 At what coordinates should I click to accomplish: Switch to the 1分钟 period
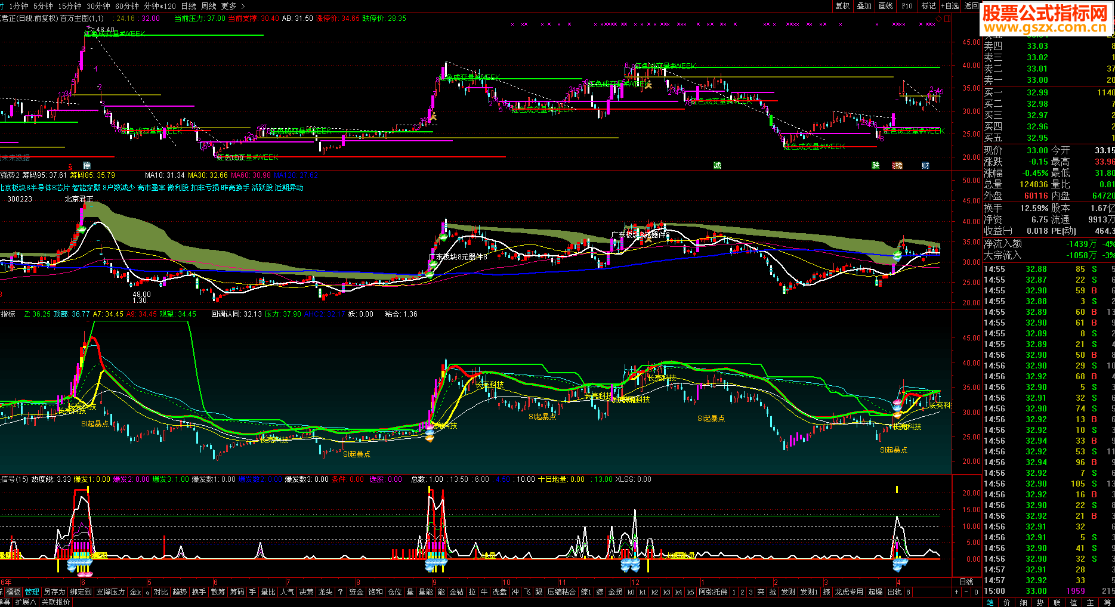point(18,6)
